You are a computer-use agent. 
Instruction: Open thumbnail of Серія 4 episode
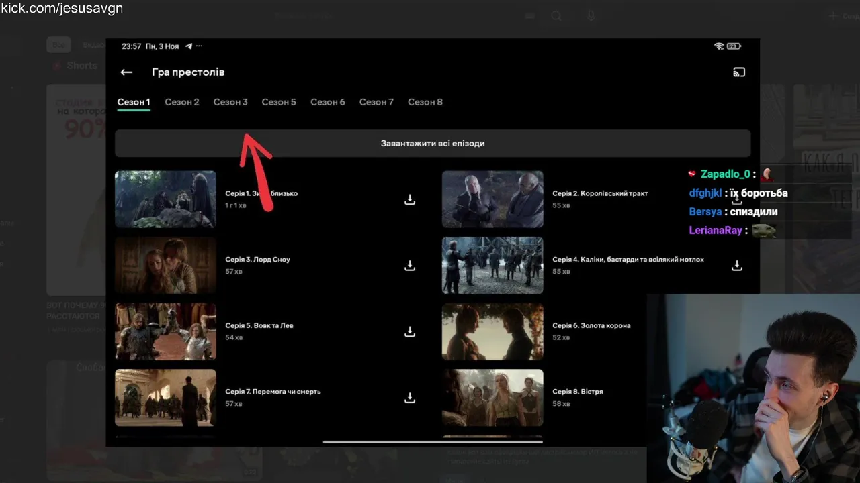tap(492, 266)
